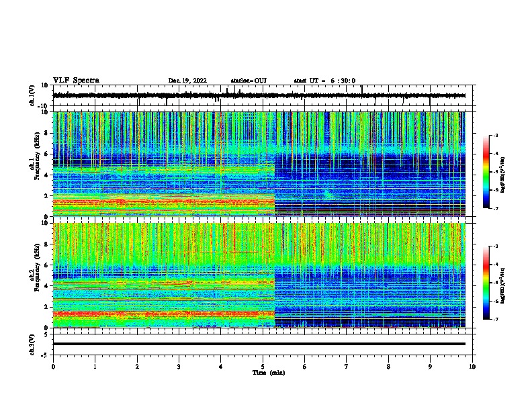Screen dimensions: 532x411
Task: Click time axis tick label "3"
Action: (x=179, y=367)
